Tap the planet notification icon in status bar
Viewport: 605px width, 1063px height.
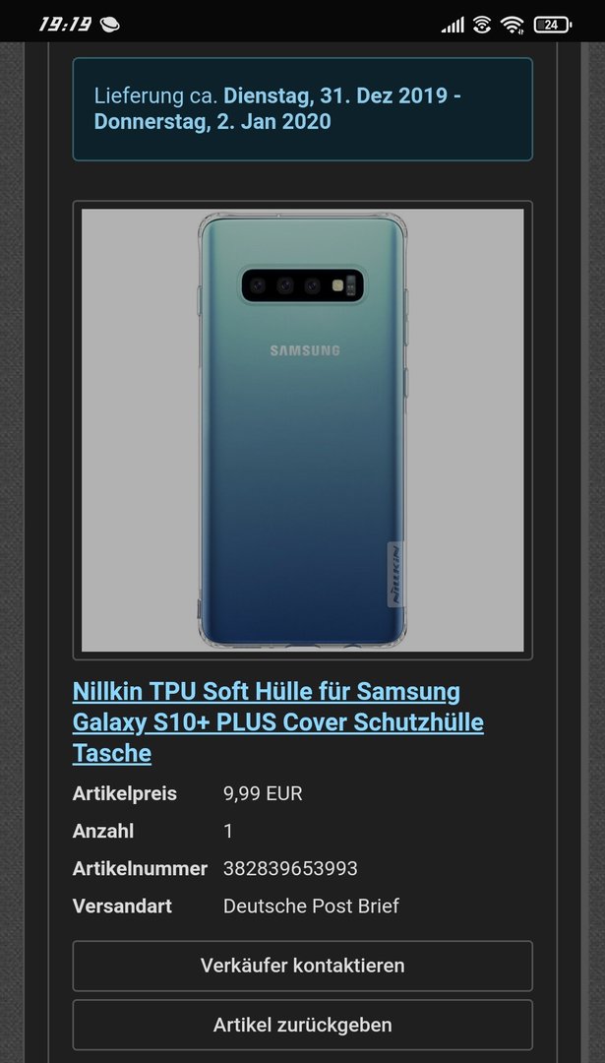click(x=110, y=25)
